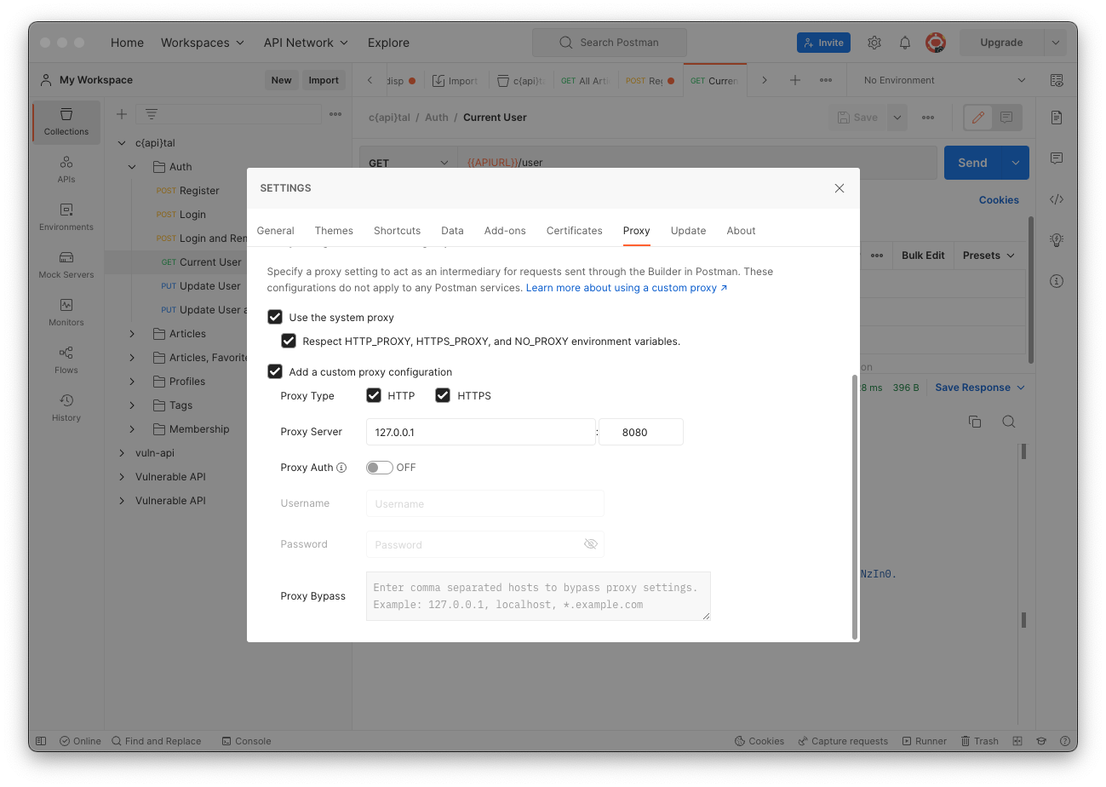Click the Settings dialog scrollbar
This screenshot has width=1106, height=787.
[x=855, y=507]
